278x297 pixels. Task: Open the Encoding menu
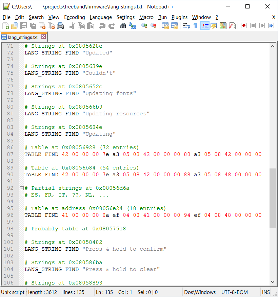point(75,17)
